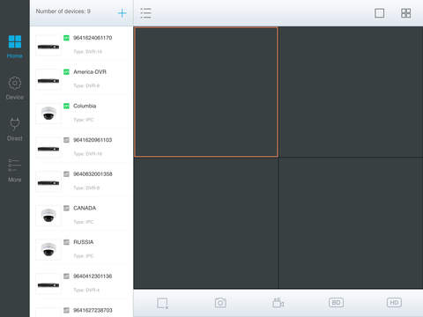Close the selected window stream icon
The image size is (423, 317).
pyautogui.click(x=162, y=303)
